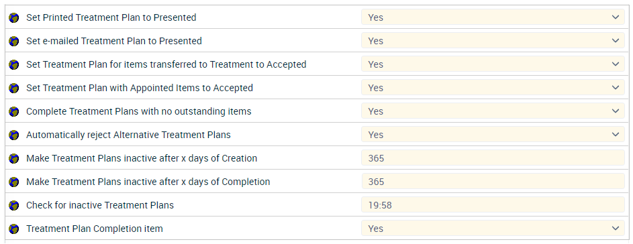The width and height of the screenshot is (633, 244).
Task: Click the inactive check time field showing 19:58
Action: [x=493, y=205]
